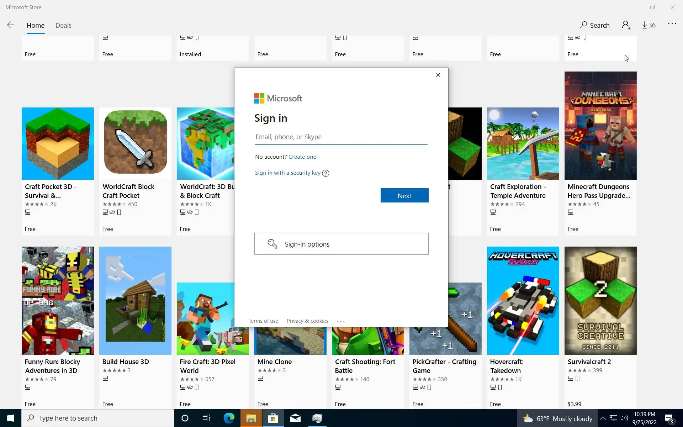Select the Home tab
The image size is (683, 427).
coord(36,26)
